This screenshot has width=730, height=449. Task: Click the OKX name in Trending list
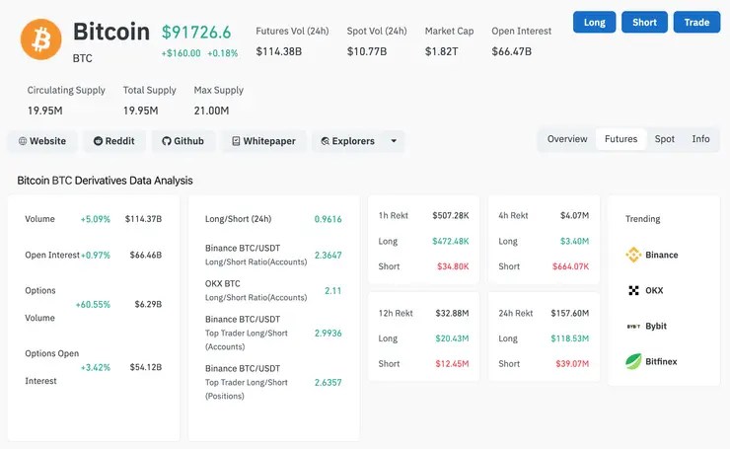(654, 291)
